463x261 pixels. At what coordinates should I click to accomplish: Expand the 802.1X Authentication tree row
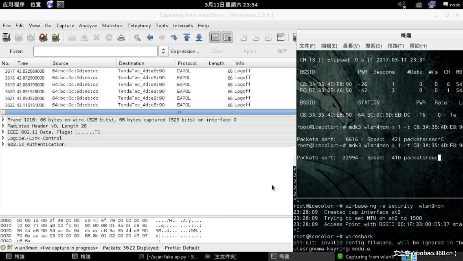point(3,144)
